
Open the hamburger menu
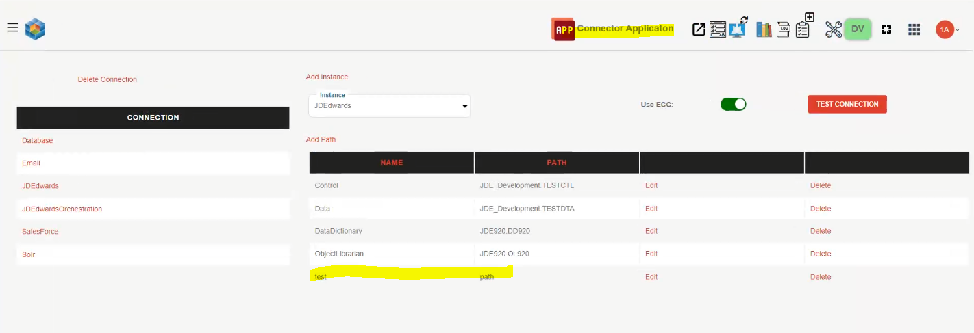(12, 27)
